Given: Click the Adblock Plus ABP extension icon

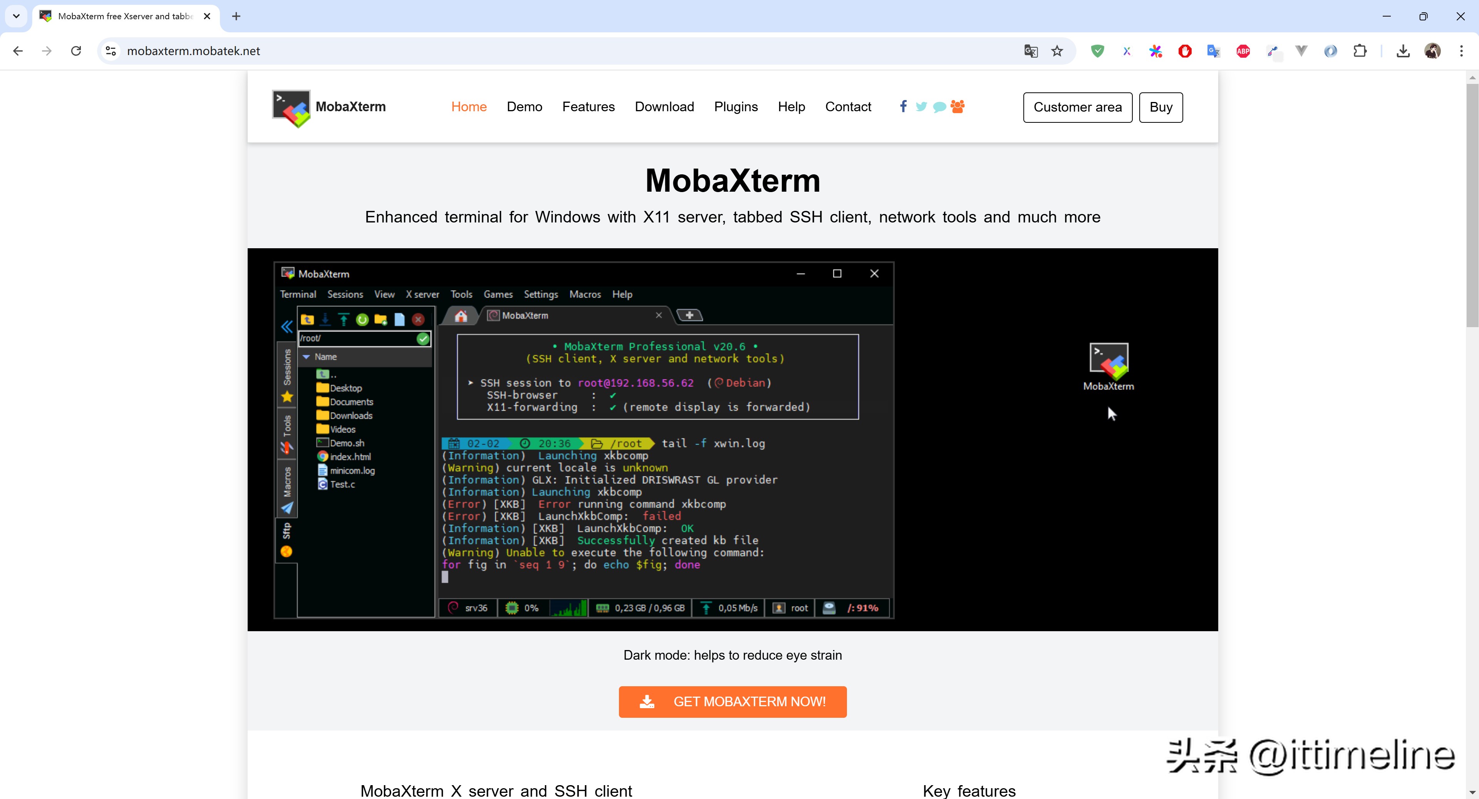Looking at the screenshot, I should click(1243, 51).
